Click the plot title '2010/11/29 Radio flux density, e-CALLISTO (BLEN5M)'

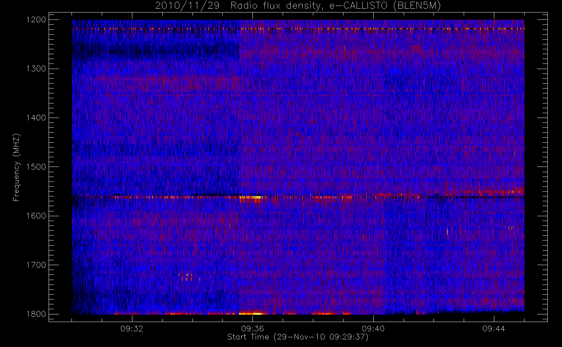(298, 6)
